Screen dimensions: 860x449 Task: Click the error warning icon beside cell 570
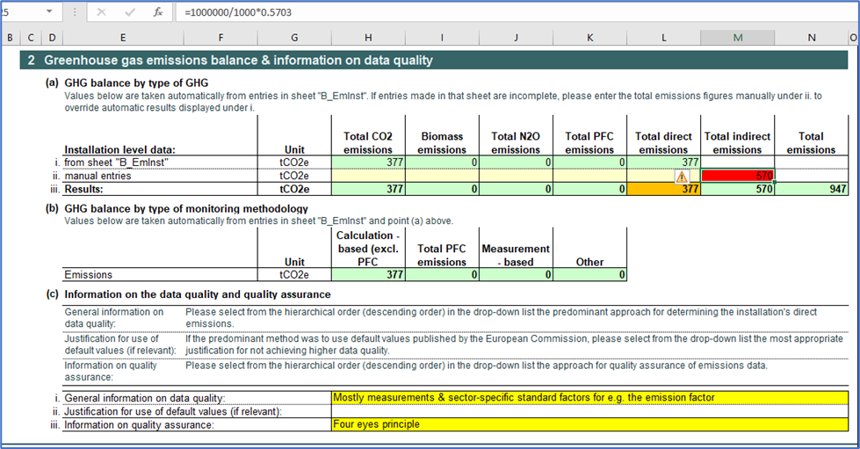click(x=682, y=176)
